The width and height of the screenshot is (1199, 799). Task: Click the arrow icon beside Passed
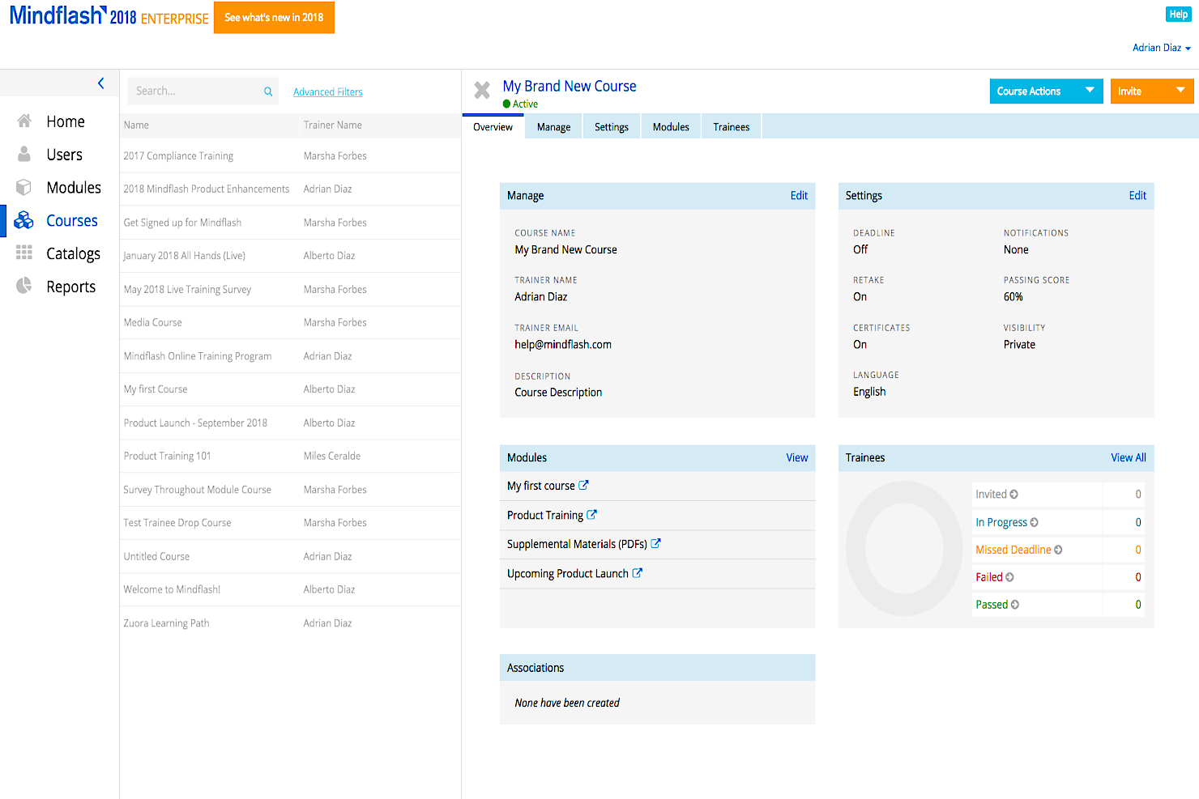click(x=1015, y=605)
